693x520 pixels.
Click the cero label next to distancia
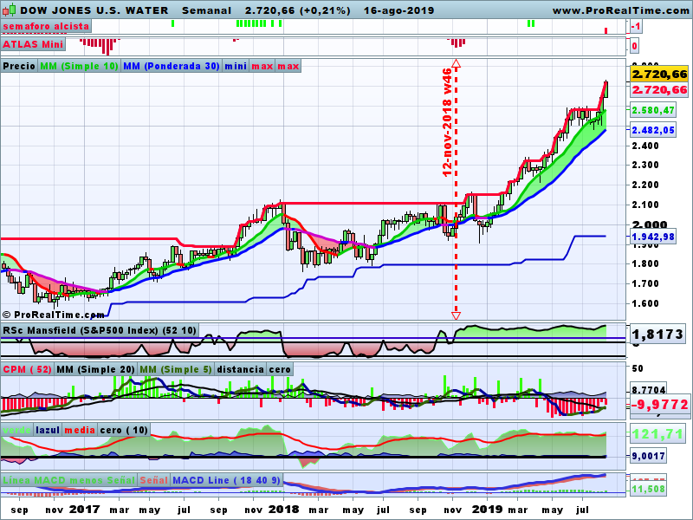pyautogui.click(x=280, y=370)
